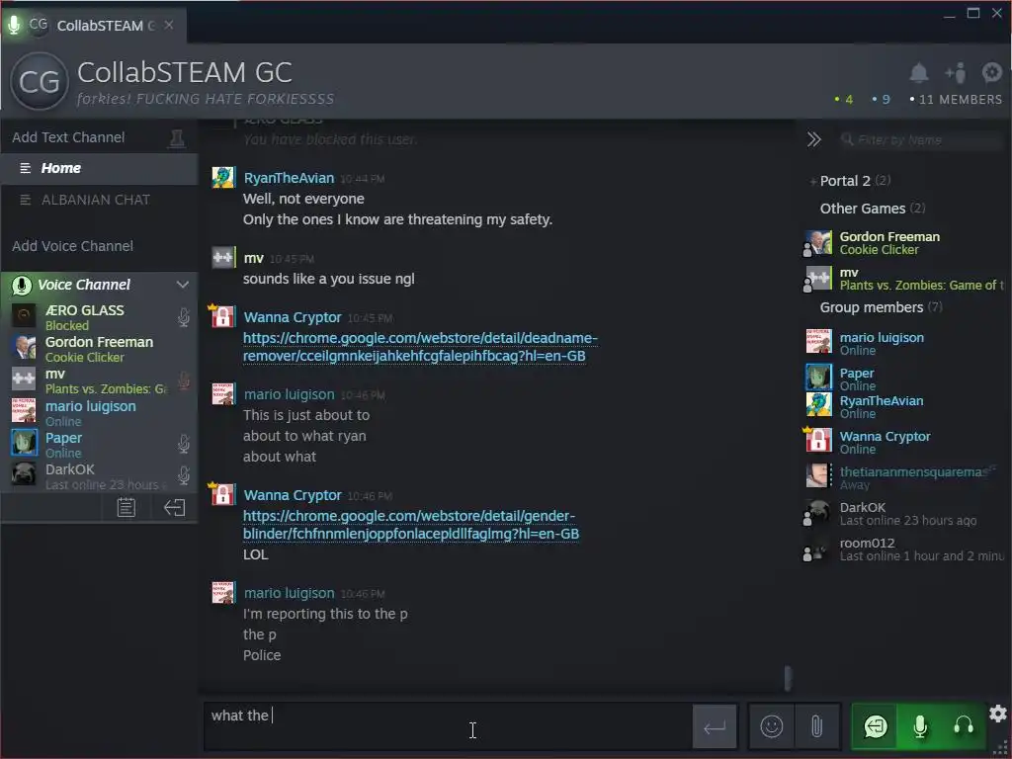Select RyanTheAvian in Group members list
The height and width of the screenshot is (759, 1012).
(x=903, y=406)
